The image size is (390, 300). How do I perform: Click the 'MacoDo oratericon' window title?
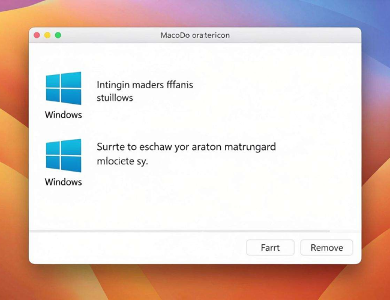(x=195, y=35)
